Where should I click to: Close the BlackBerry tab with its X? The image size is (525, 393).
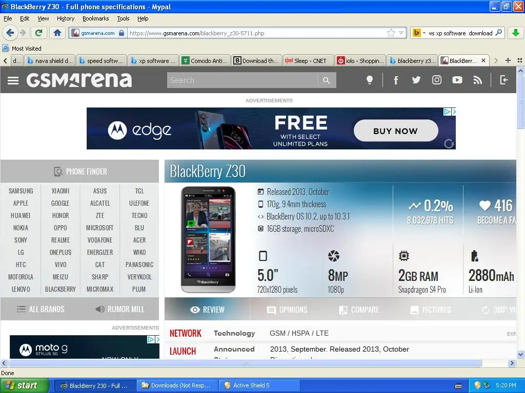(x=483, y=60)
